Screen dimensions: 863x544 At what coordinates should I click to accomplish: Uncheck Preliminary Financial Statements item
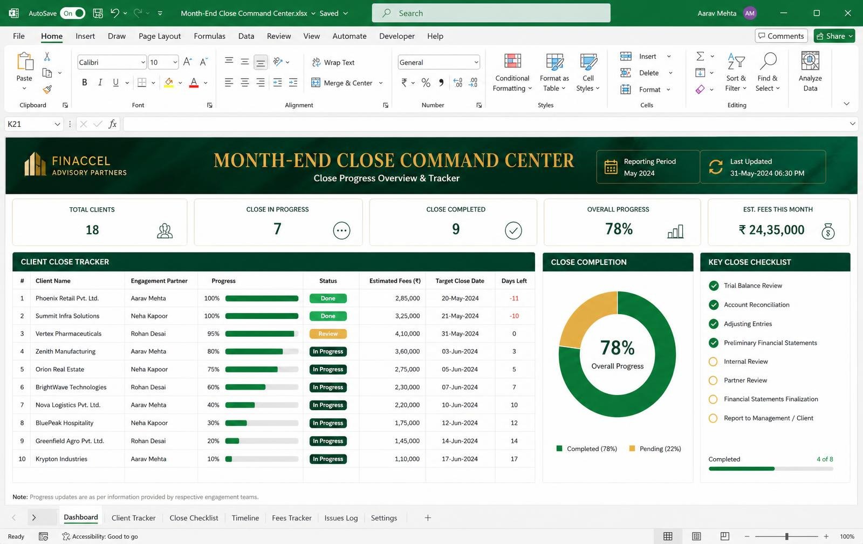coord(714,343)
